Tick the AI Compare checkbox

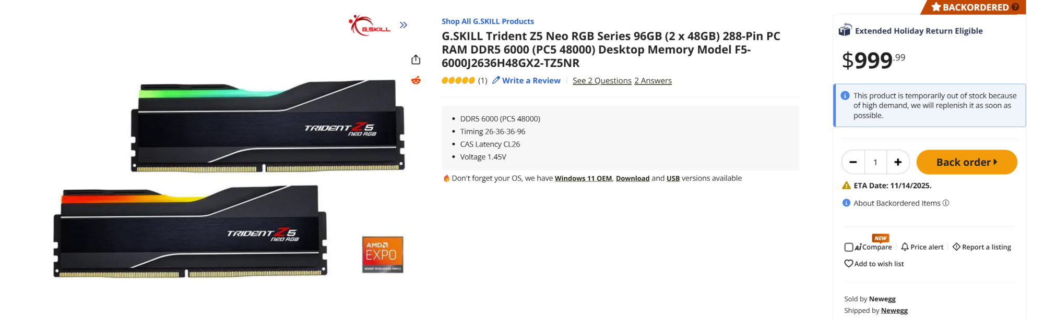pos(849,247)
